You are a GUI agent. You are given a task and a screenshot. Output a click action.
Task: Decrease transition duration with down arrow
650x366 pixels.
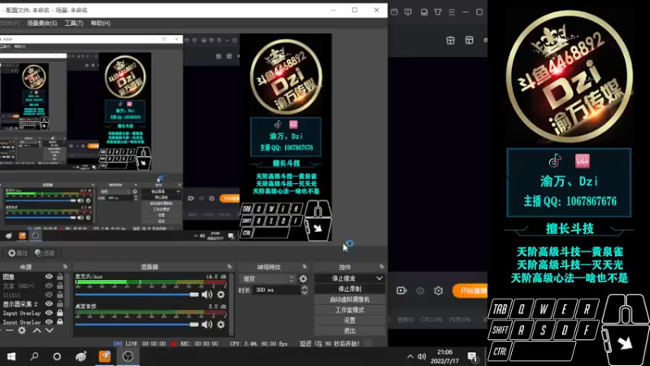[x=305, y=293]
